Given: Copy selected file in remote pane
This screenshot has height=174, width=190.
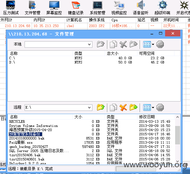Looking at the screenshot, I should [x=113, y=107].
